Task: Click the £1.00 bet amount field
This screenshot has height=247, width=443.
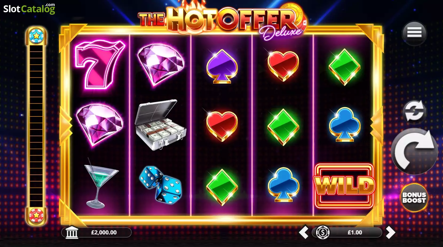Action: click(x=355, y=232)
